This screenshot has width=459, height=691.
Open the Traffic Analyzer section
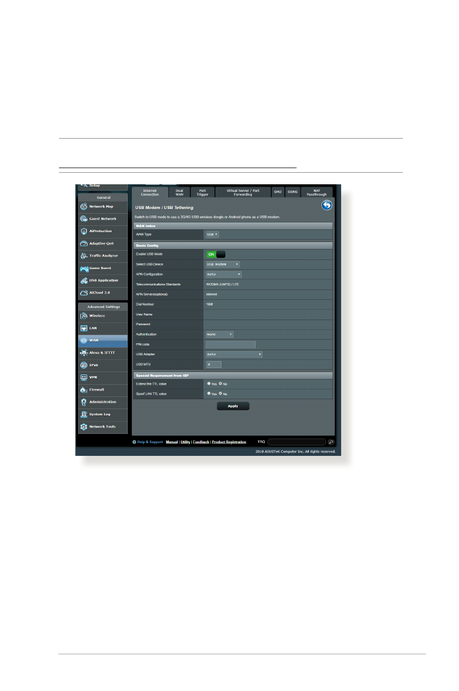click(103, 255)
